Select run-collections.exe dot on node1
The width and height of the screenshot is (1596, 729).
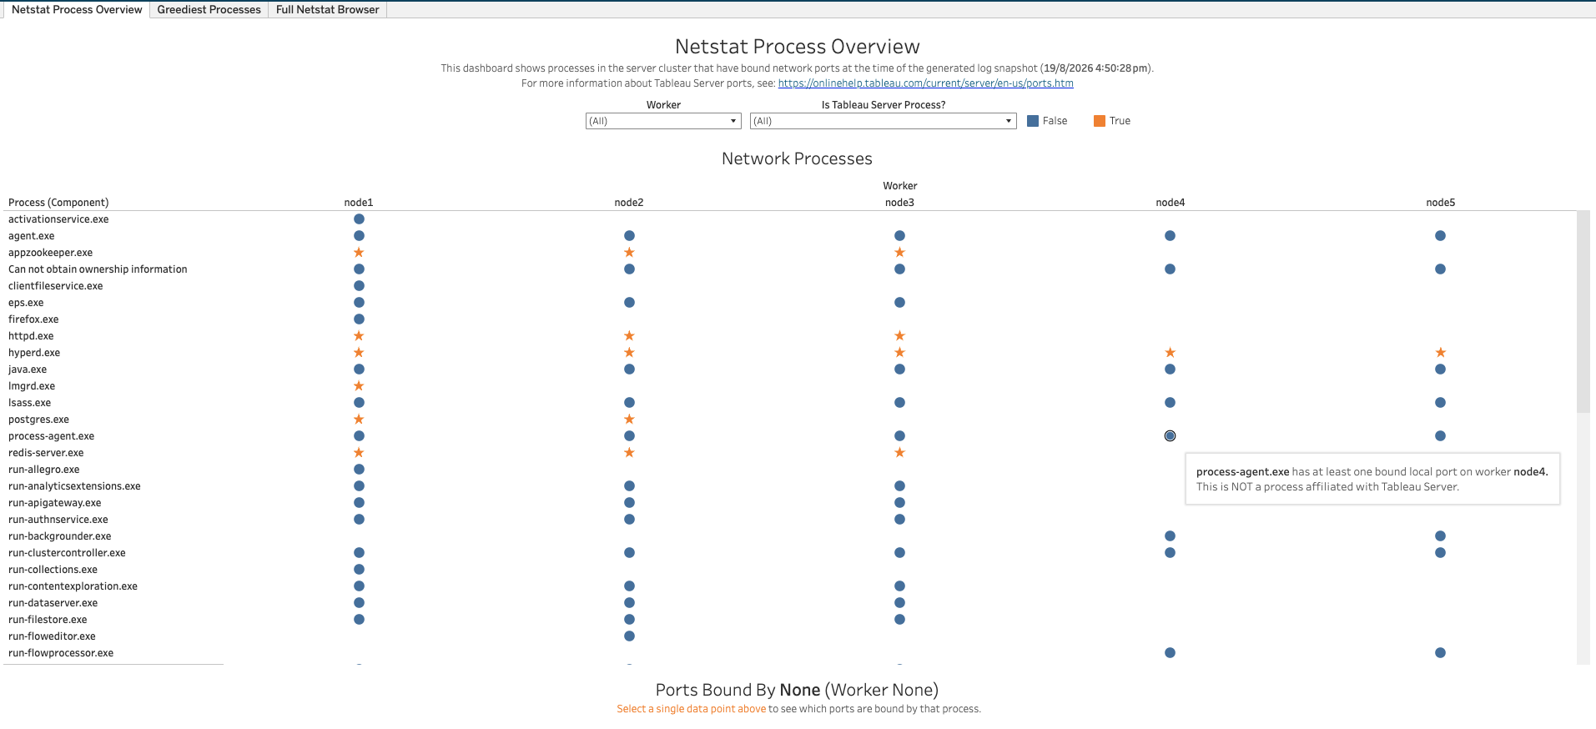[x=359, y=570]
